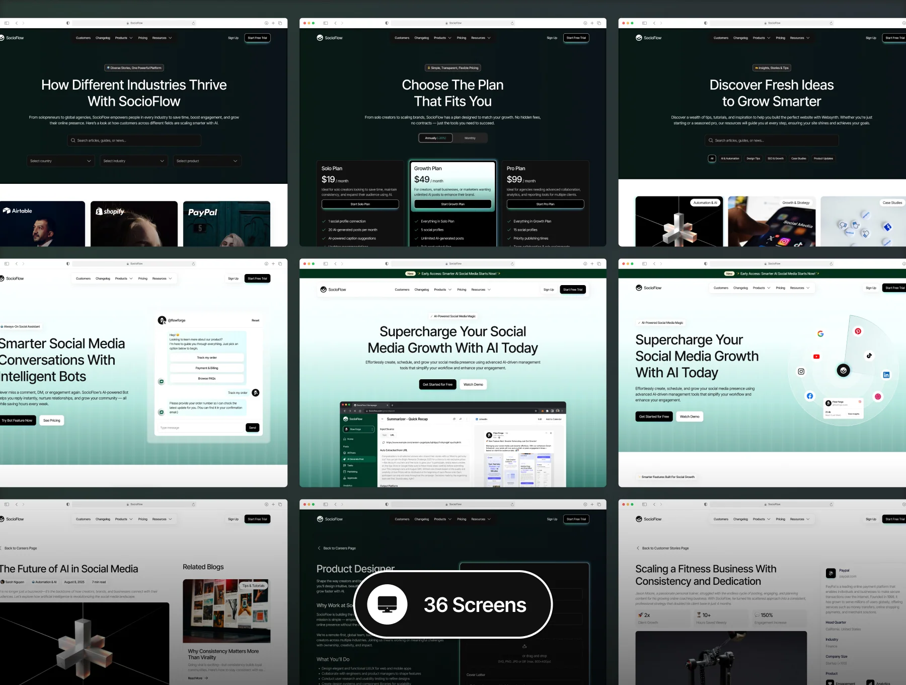906x685 pixels.
Task: Select the Case Studies filter chip
Action: 799,159
